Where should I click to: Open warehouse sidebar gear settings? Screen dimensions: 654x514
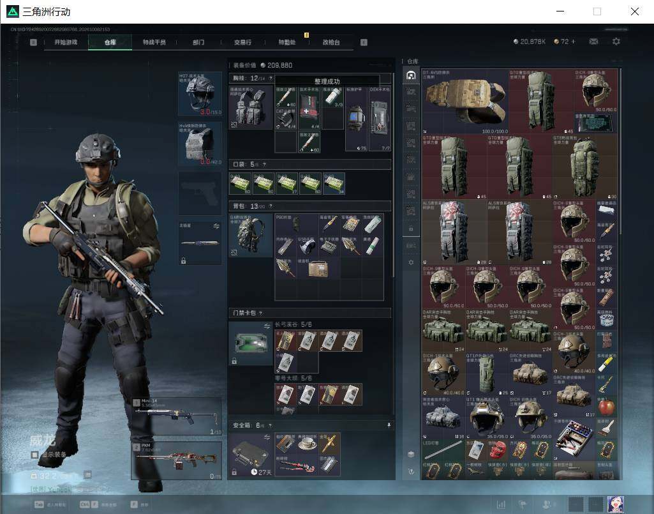click(411, 262)
